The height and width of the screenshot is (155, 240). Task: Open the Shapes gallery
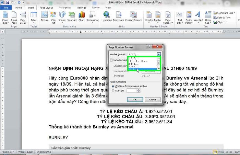click(62, 18)
